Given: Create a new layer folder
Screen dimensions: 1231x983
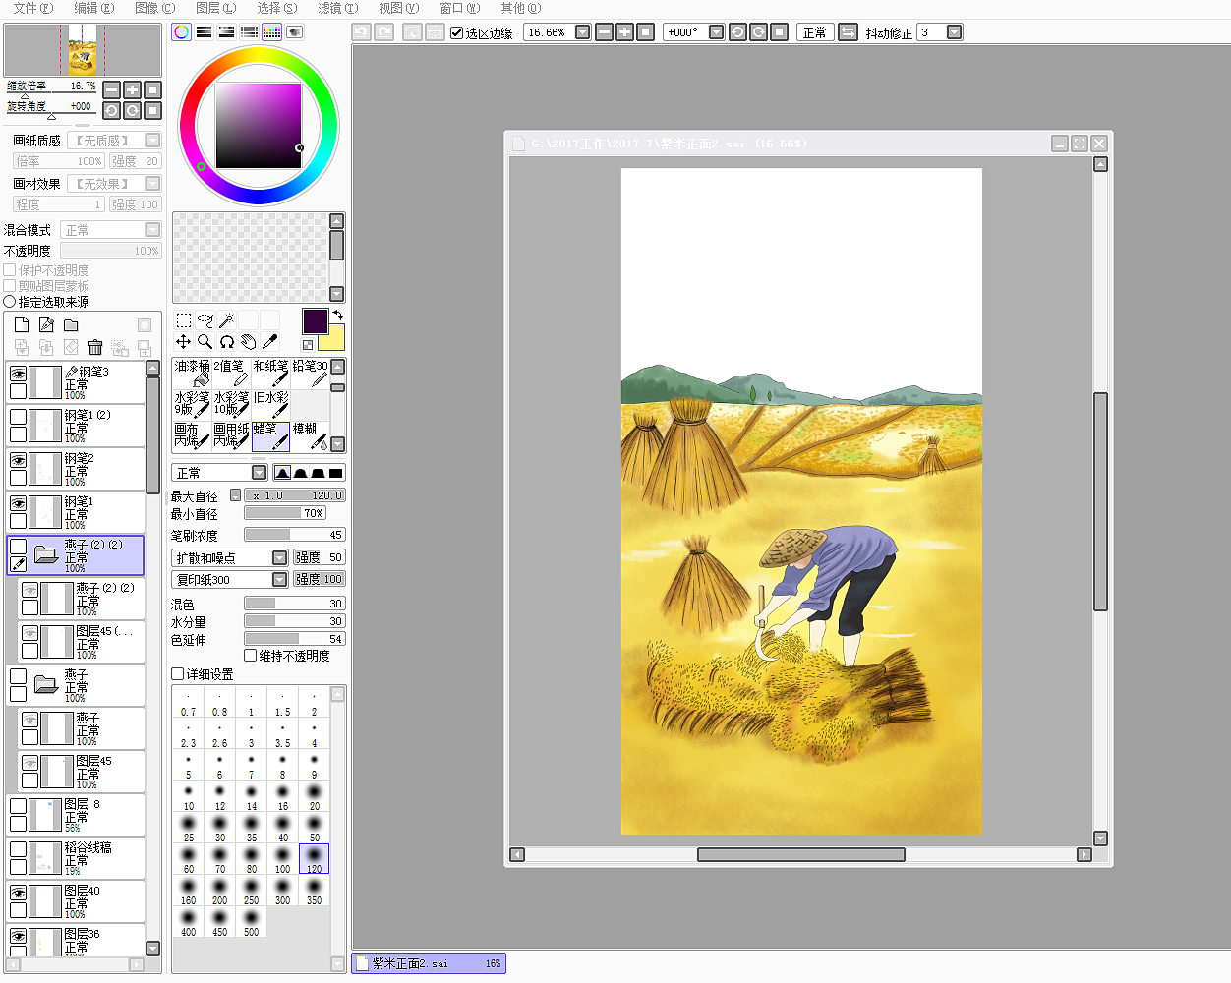Looking at the screenshot, I should click(71, 325).
